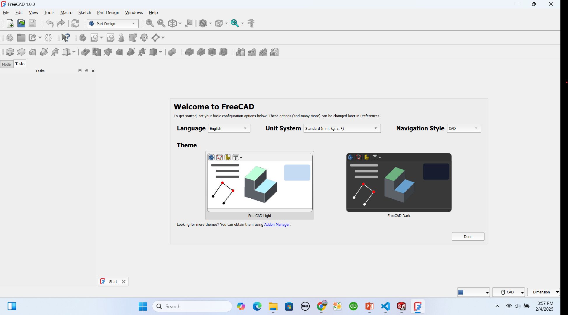Click the Pocket icon
Image resolution: width=568 pixels, height=315 pixels.
point(85,52)
